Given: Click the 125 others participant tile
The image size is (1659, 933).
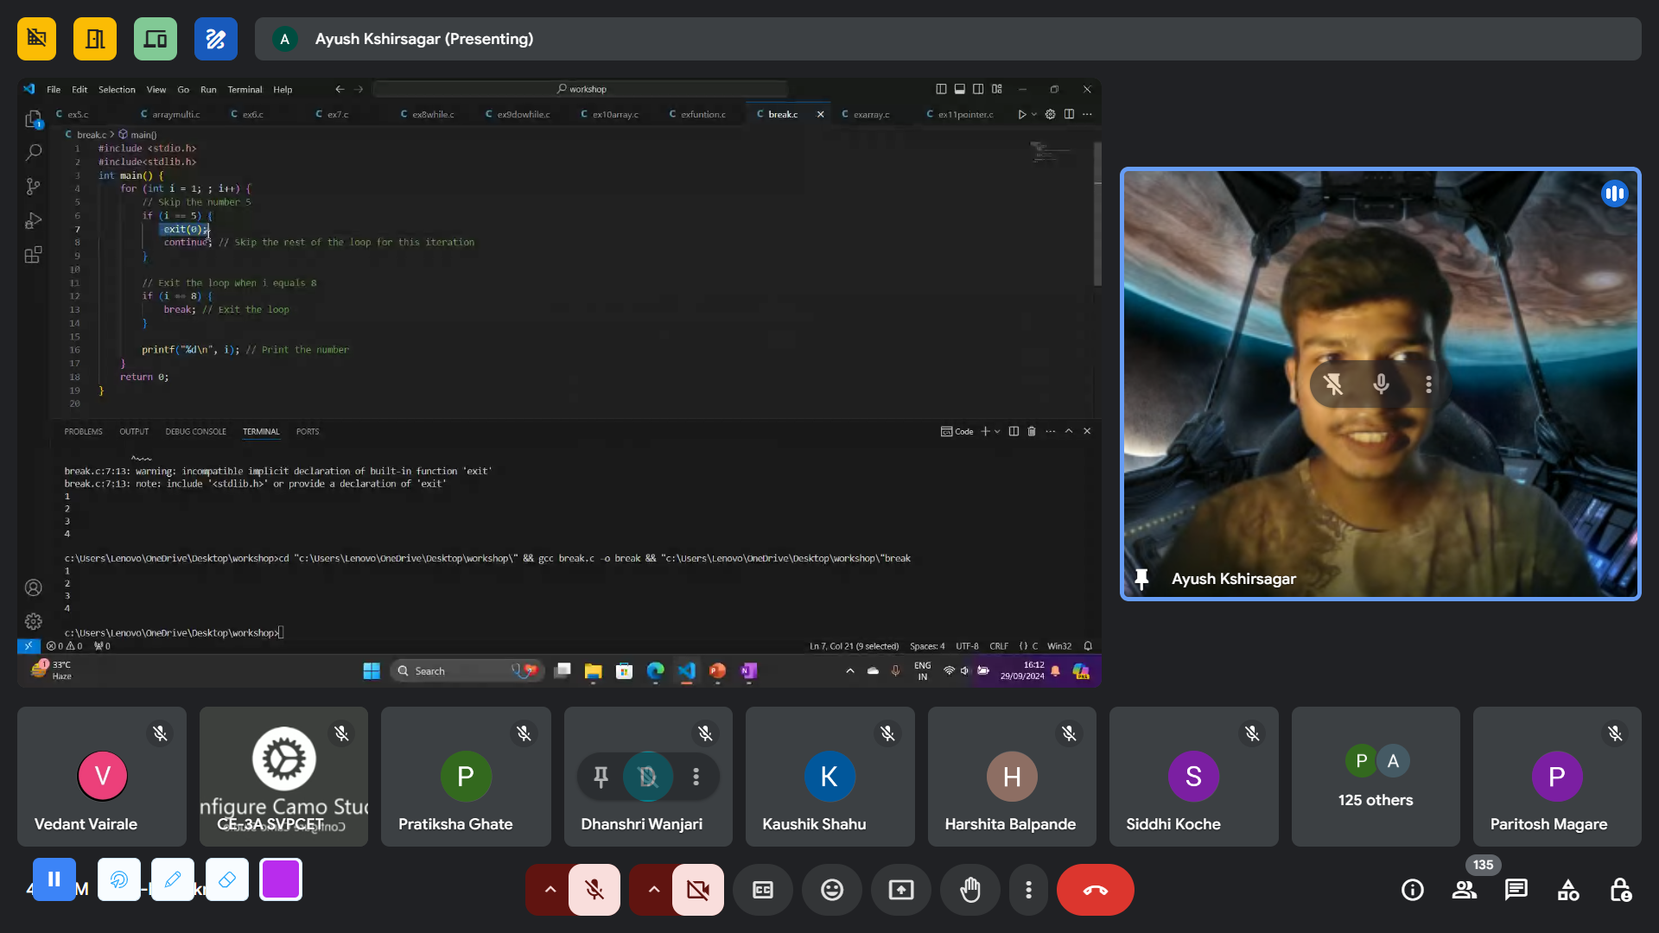Looking at the screenshot, I should [x=1375, y=777].
